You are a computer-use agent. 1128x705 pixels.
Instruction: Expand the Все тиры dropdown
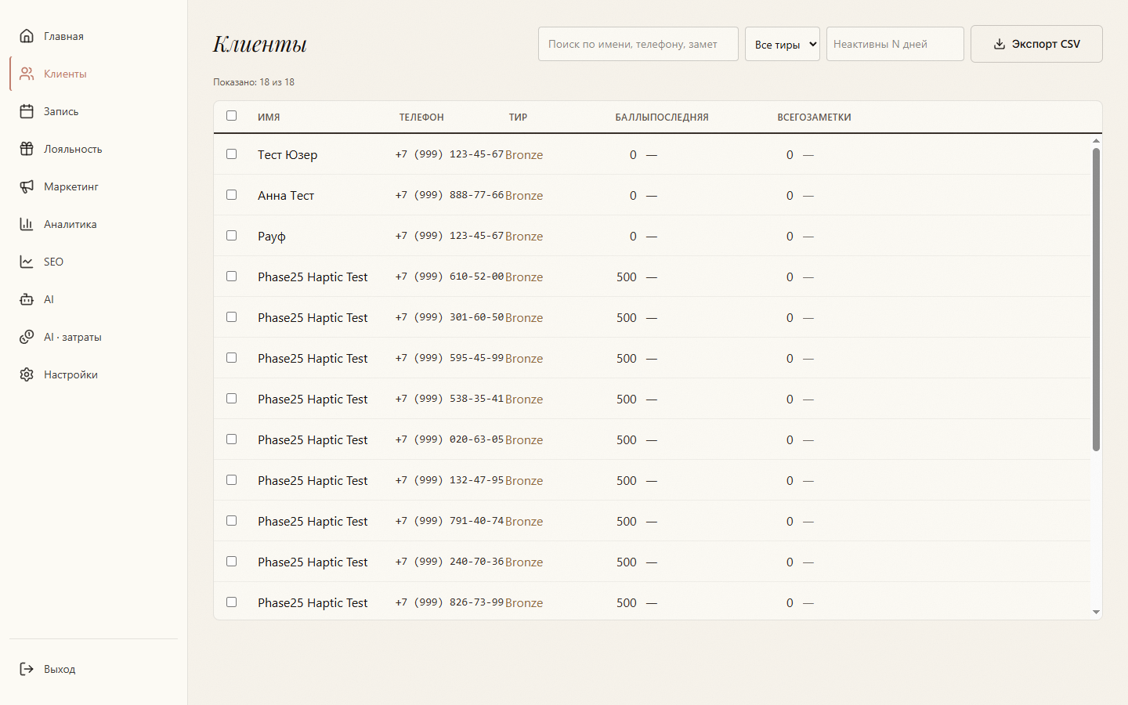tap(782, 44)
